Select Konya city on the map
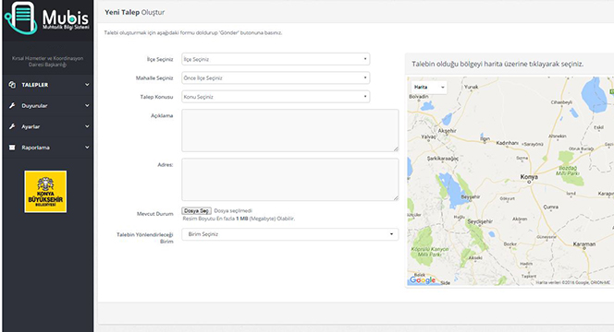 (529, 178)
